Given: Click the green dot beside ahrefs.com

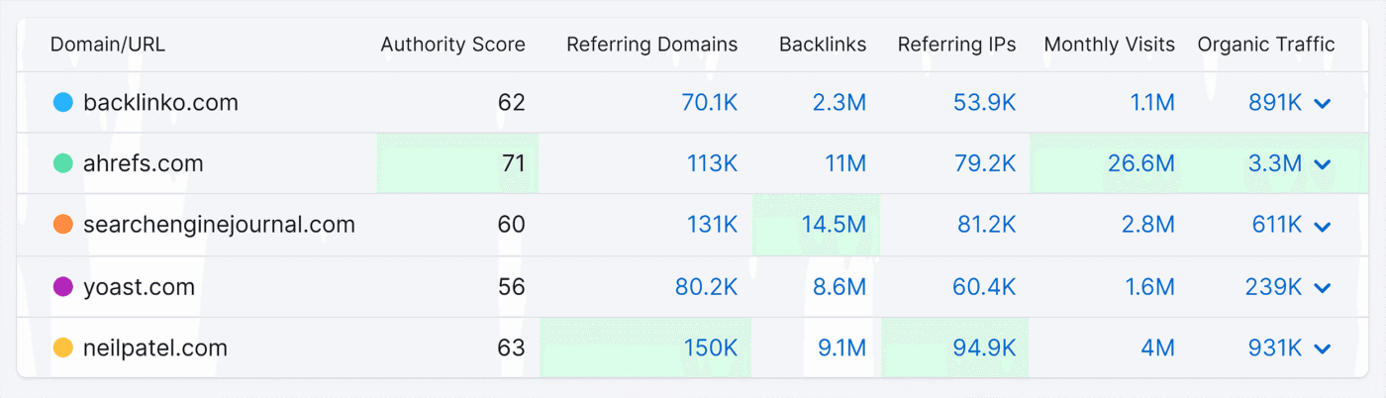Looking at the screenshot, I should click(x=63, y=163).
